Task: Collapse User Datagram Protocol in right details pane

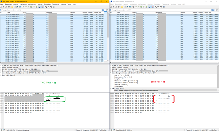Action: 111,73
